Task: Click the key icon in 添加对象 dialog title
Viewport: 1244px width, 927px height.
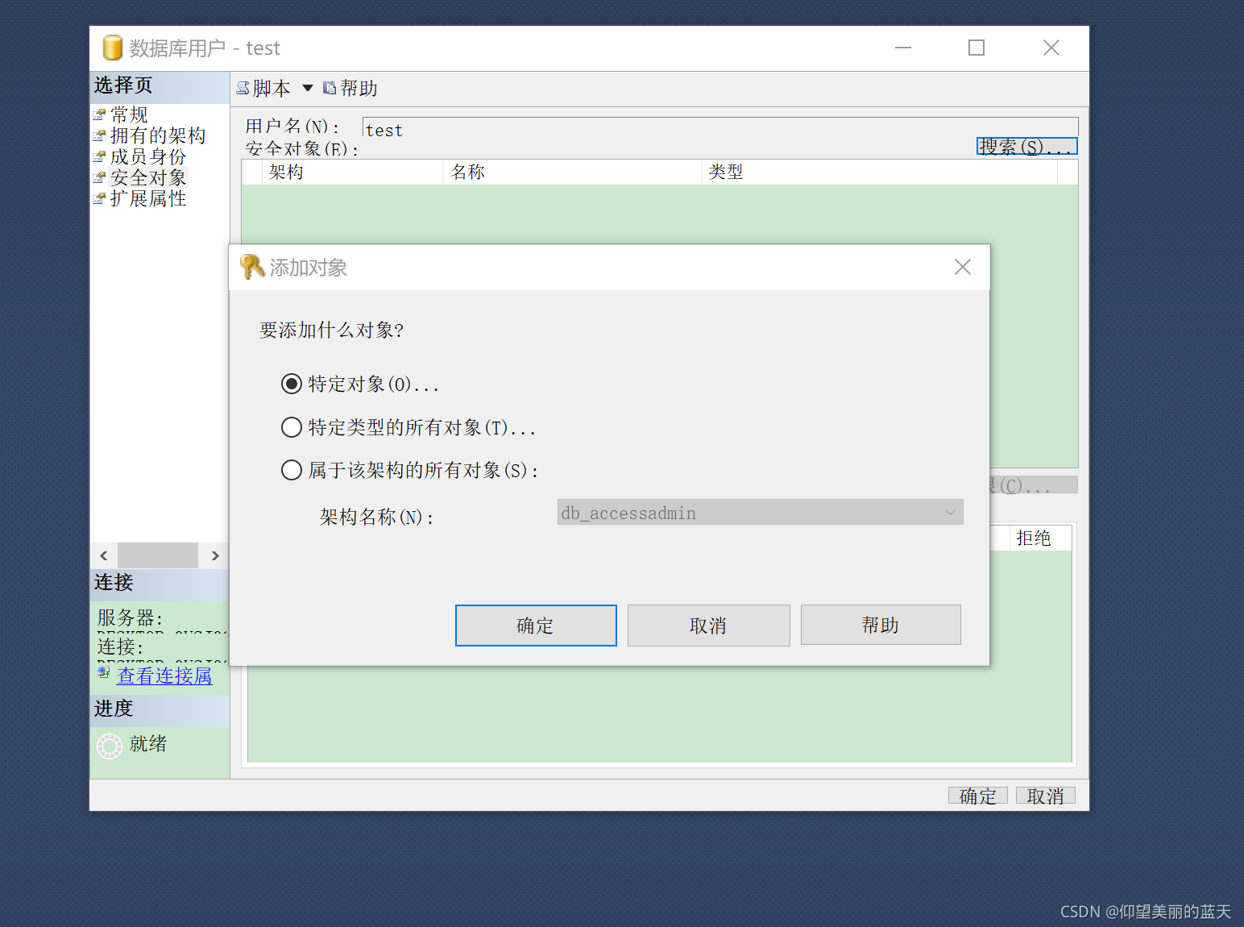Action: 252,267
